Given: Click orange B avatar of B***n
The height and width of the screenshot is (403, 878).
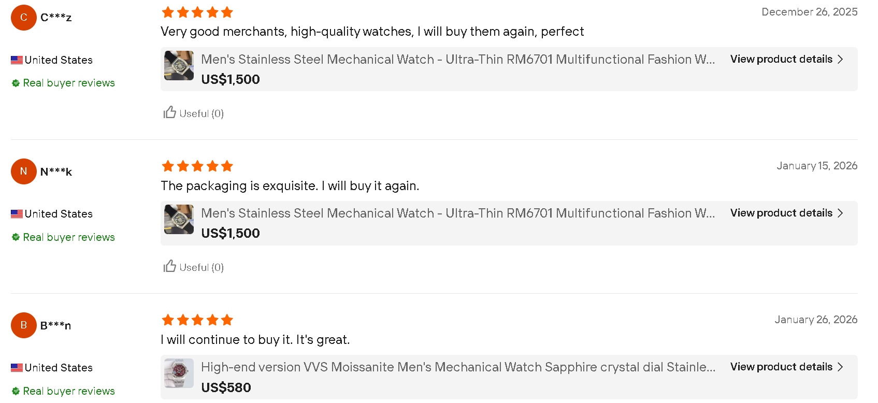Looking at the screenshot, I should click(x=24, y=325).
